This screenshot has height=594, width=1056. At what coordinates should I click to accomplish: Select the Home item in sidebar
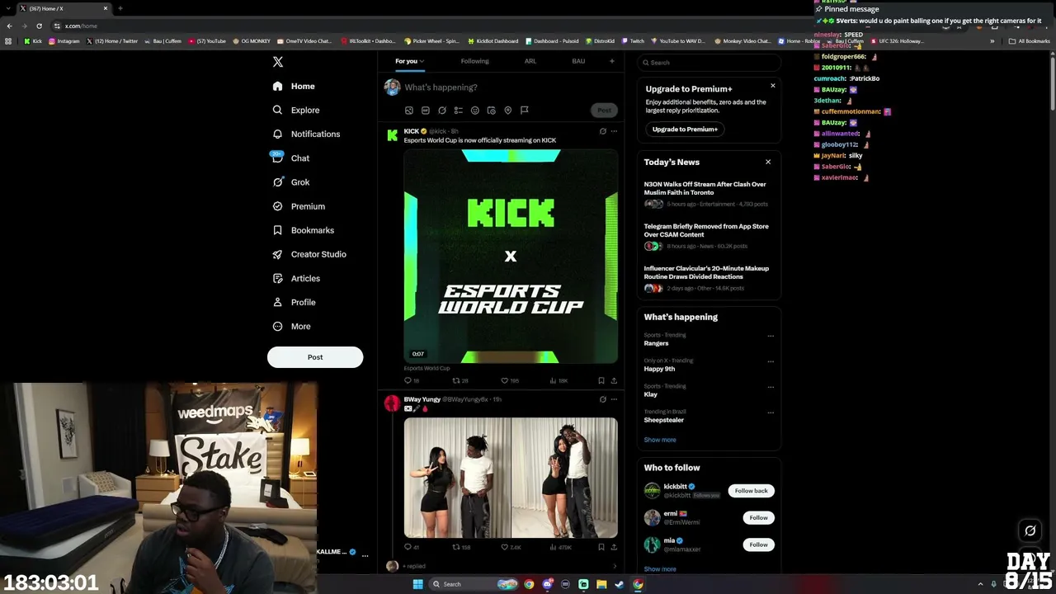point(294,86)
